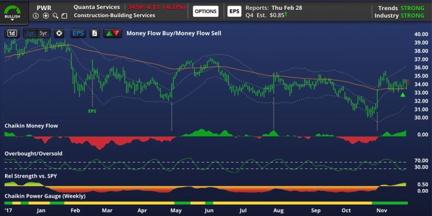432x216 pixels.
Task: Select the 5yr time range tab
Action: coord(43,33)
